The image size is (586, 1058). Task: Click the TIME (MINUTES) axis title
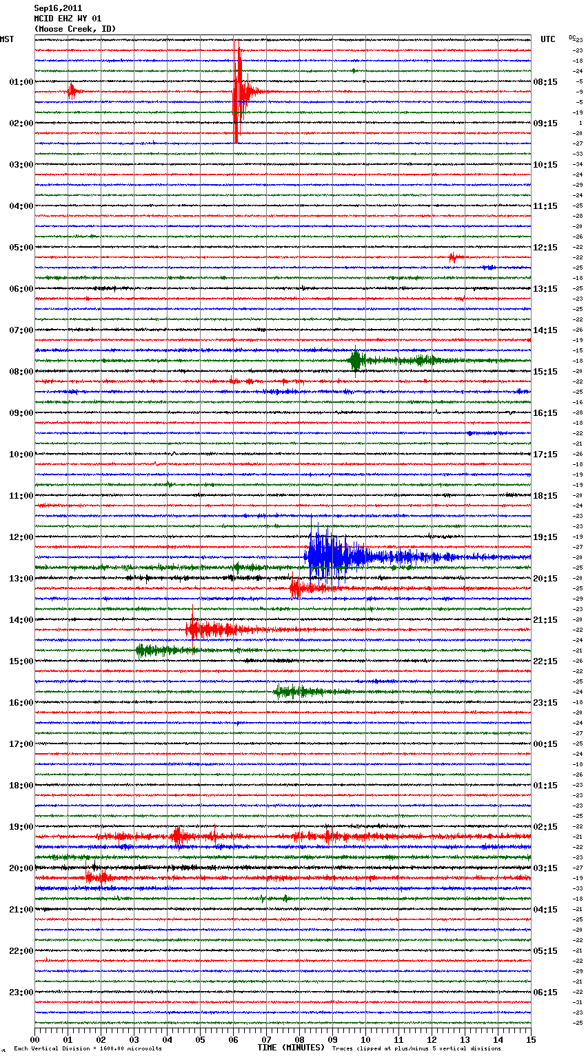pos(291,1047)
